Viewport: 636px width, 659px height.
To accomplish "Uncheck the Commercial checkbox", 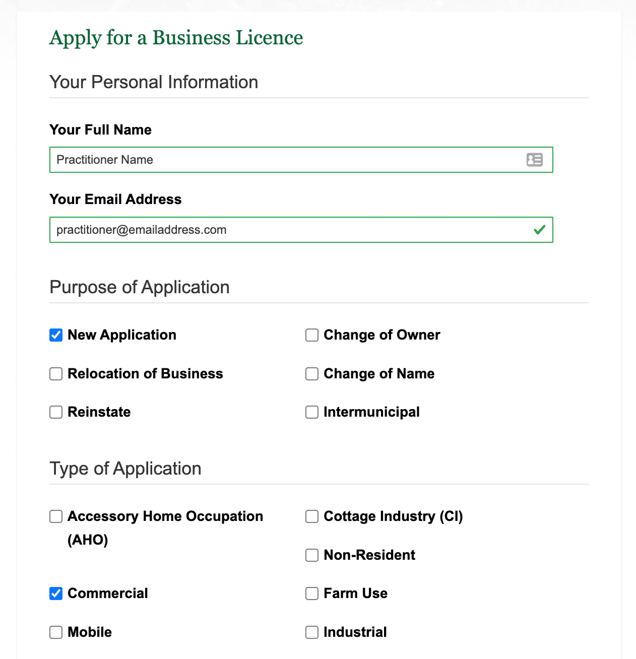I will point(56,594).
